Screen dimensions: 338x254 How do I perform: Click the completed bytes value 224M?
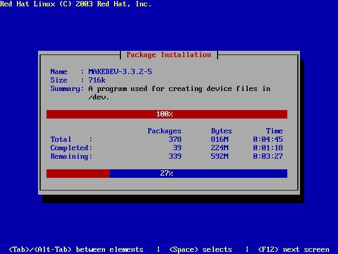click(220, 148)
